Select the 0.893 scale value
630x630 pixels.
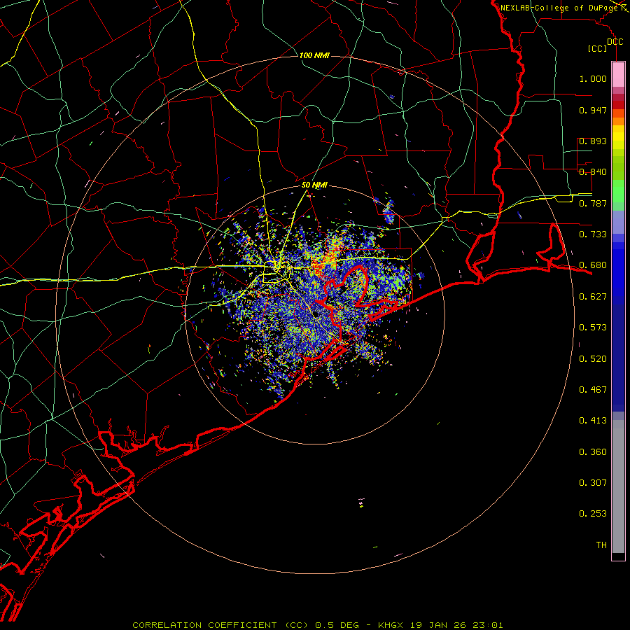click(593, 141)
